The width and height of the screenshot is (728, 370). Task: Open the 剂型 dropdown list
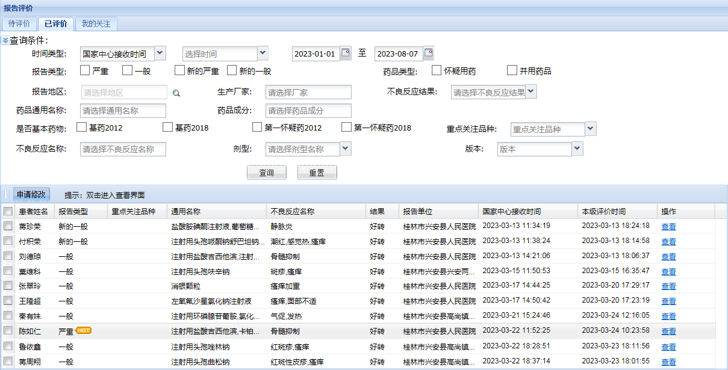tap(345, 149)
